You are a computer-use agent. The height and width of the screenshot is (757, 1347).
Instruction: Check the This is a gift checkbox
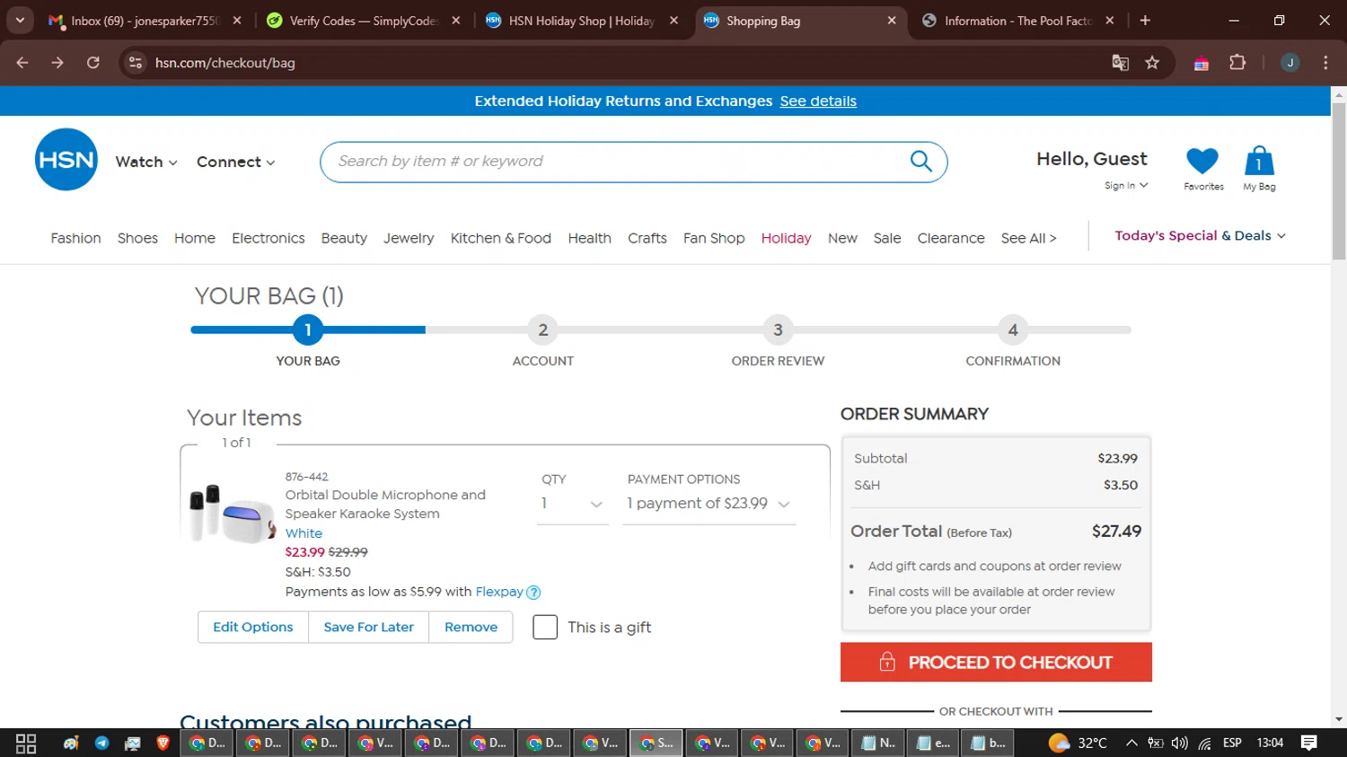pos(545,627)
